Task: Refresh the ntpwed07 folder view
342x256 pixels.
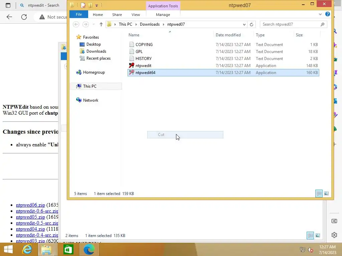Action: coord(251,24)
